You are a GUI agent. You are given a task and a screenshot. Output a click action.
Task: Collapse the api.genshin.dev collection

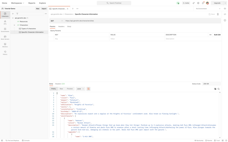[13, 18]
